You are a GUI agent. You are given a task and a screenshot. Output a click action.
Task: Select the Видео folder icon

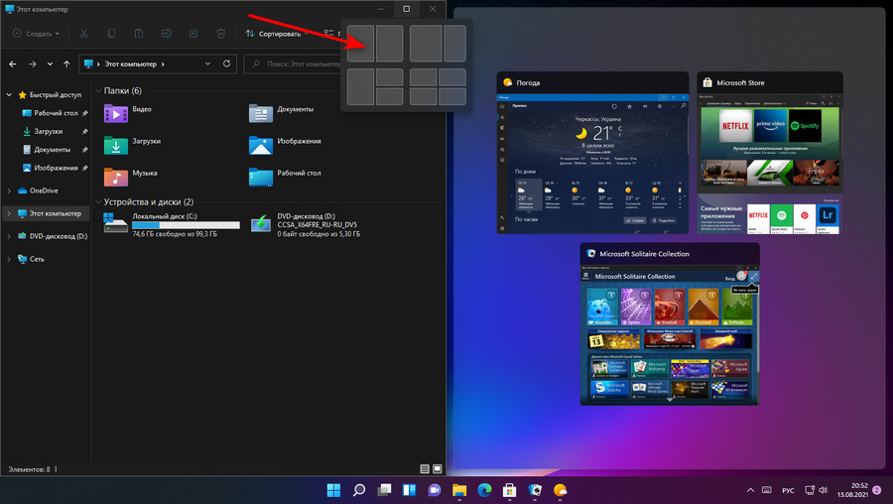116,113
